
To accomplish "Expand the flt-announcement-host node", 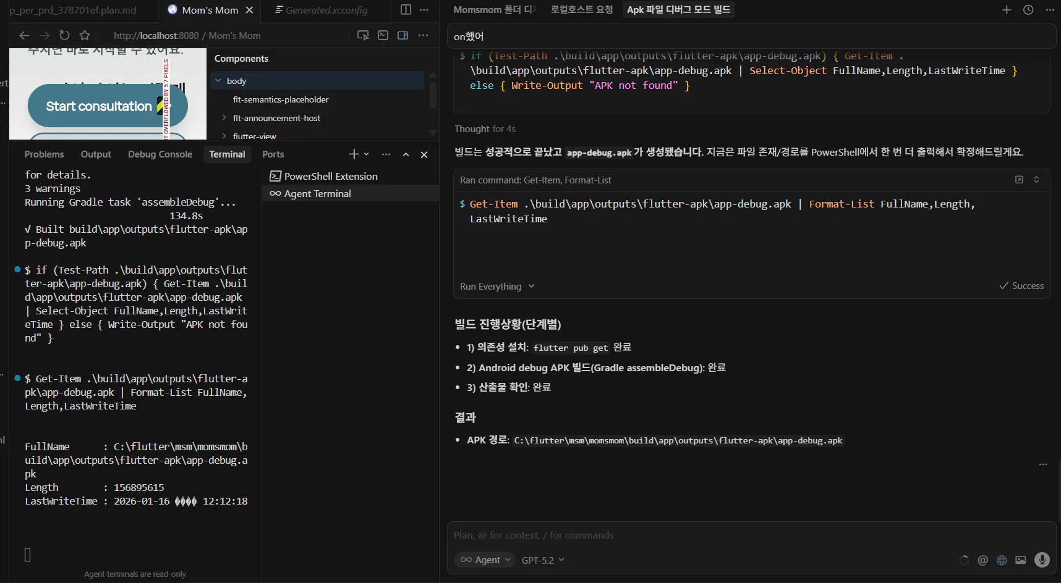I will 224,118.
